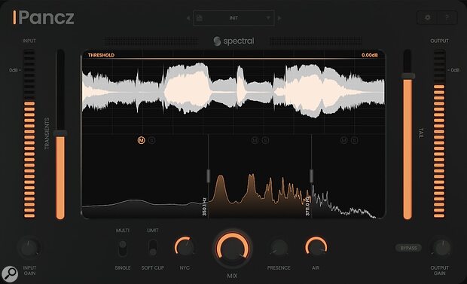Screen dimensions: 467x284
Task: Toggle the Multi/Single band switch
Action: [x=123, y=249]
